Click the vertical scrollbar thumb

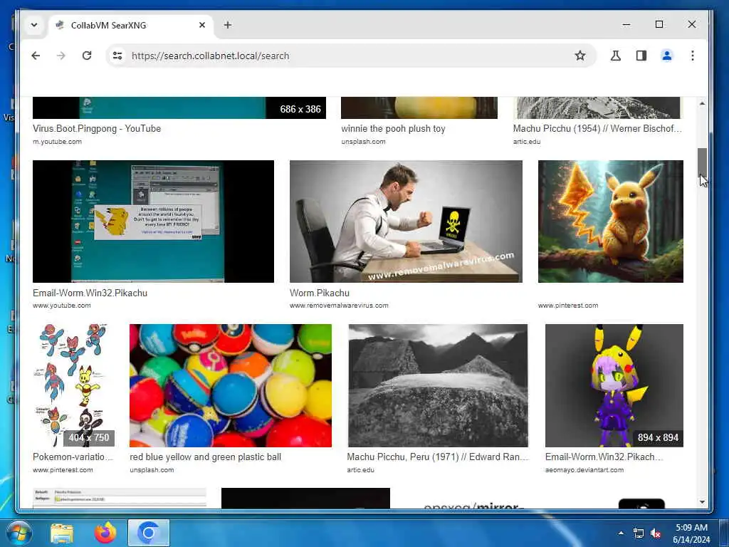click(x=702, y=163)
